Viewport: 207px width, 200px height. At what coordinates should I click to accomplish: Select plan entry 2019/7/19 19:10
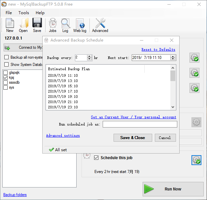pyautogui.click(x=63, y=97)
